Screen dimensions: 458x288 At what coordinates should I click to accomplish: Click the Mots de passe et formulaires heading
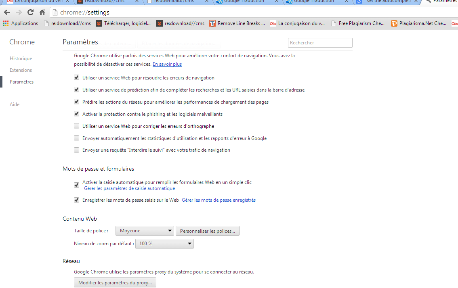click(98, 169)
